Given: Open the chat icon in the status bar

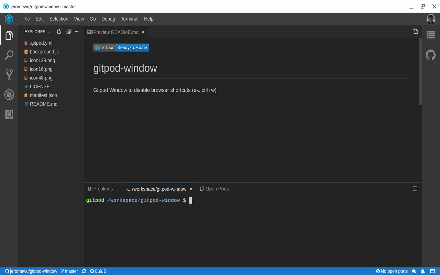Looking at the screenshot, I should tap(414, 271).
